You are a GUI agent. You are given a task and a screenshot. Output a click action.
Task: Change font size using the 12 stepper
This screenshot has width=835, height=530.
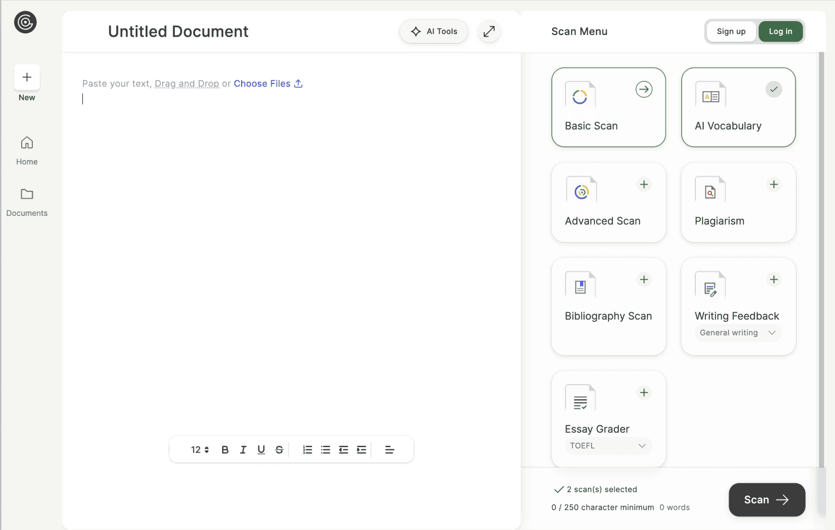199,449
